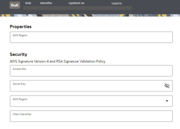The image size is (180, 129).
Task: Click the AWS Signature Version 4 policy text
Action: pos(58,61)
